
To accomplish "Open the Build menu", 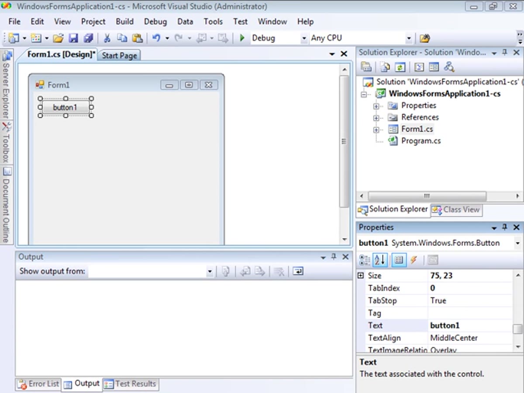I will point(124,21).
